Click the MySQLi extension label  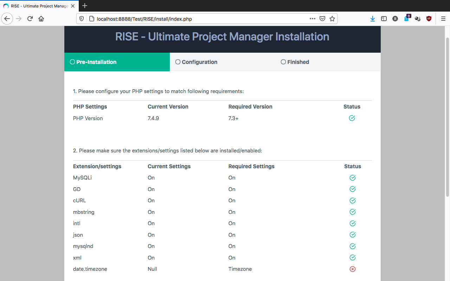point(82,178)
